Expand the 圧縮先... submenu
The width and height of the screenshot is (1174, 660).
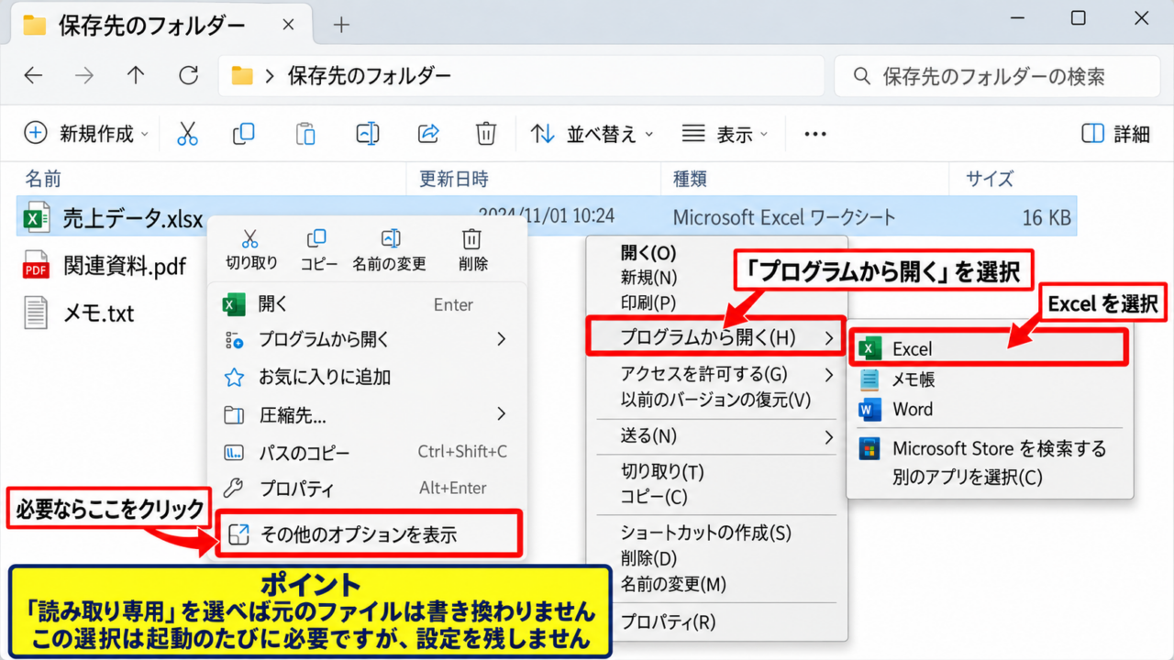pos(367,415)
